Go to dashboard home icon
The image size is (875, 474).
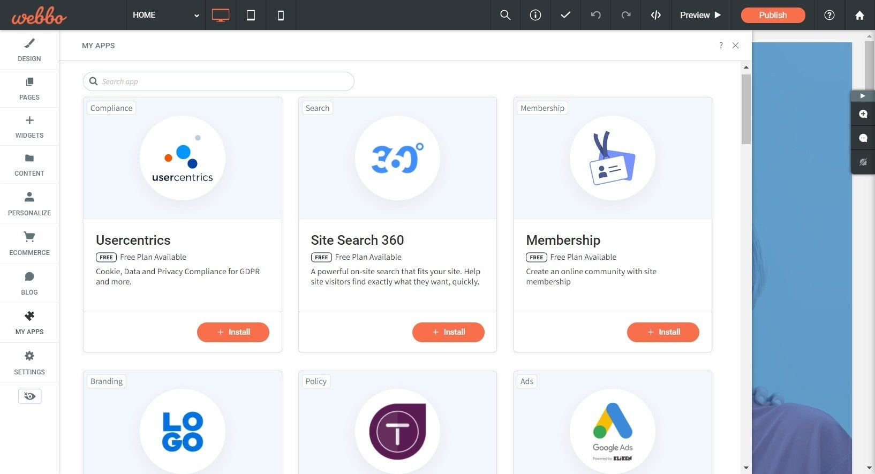(x=859, y=16)
